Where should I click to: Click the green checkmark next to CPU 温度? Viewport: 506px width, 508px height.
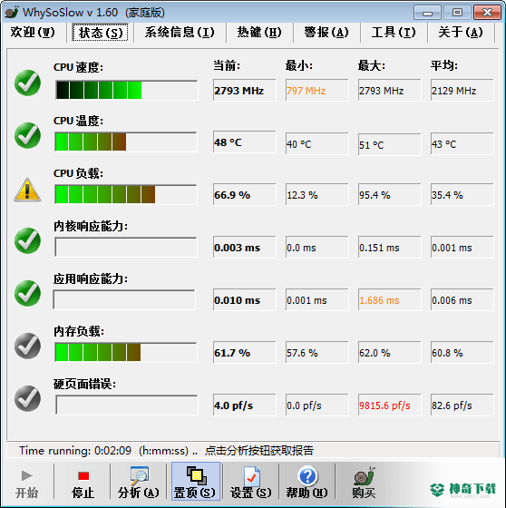pos(27,135)
